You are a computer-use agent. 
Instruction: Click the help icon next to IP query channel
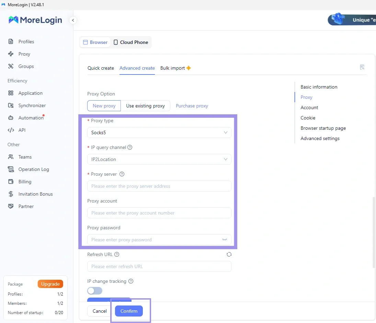coord(130,147)
